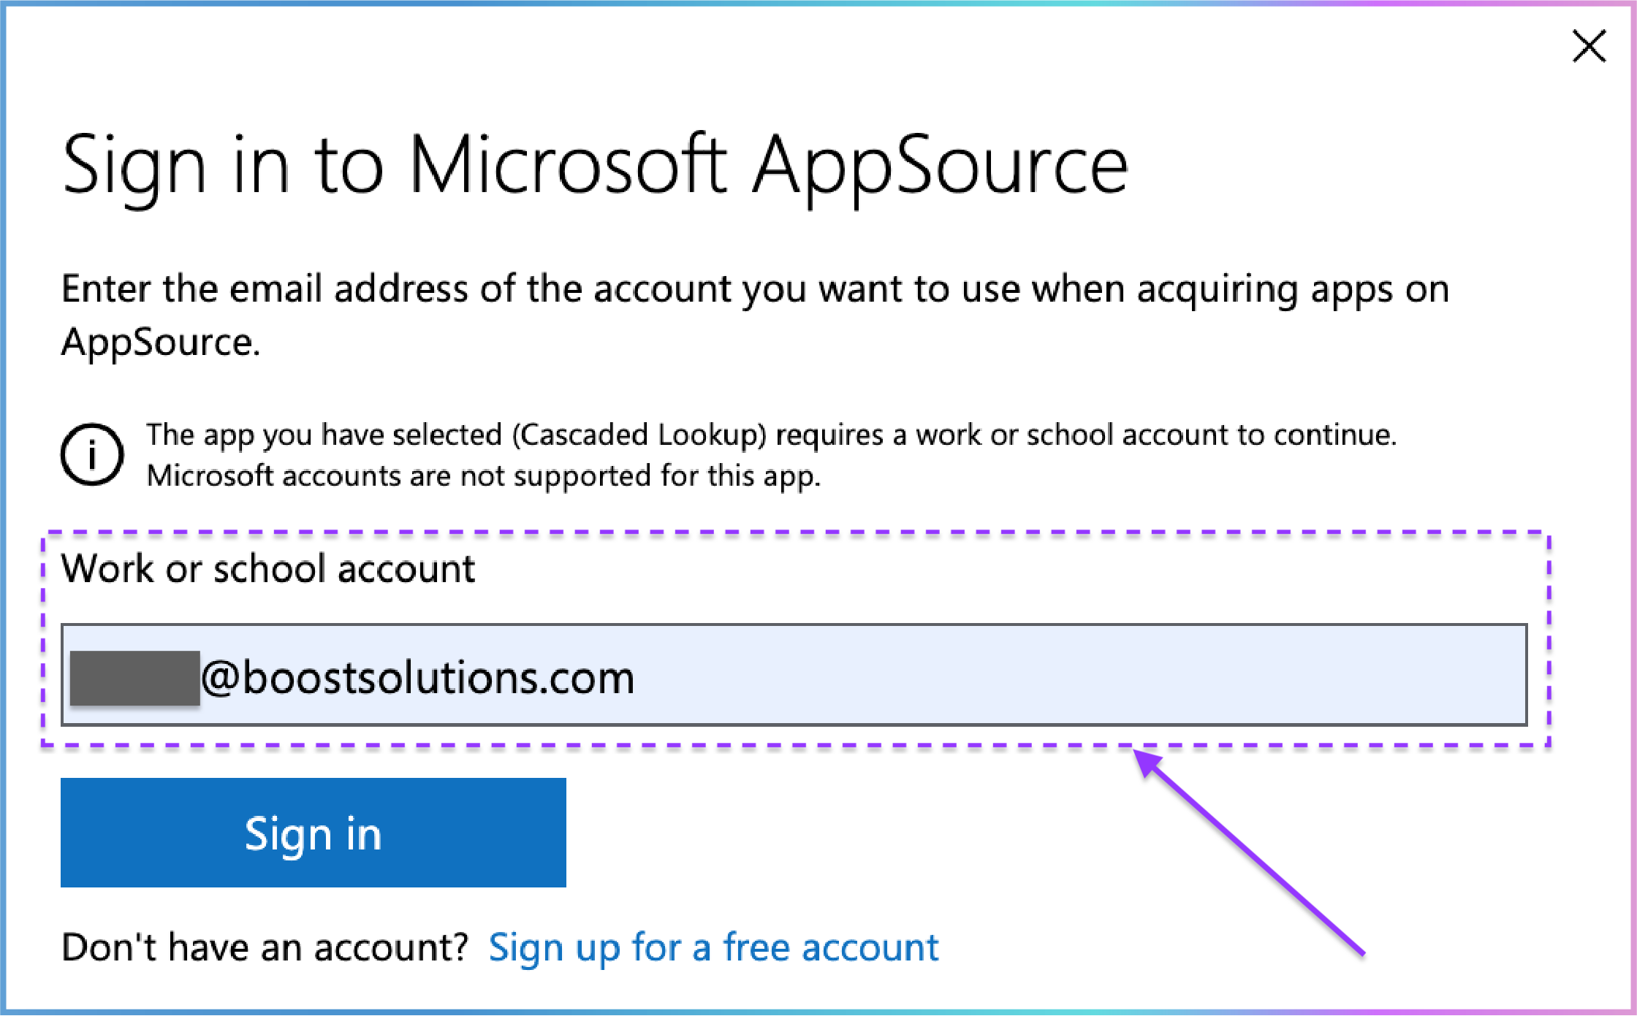
Task: Click the Work or school account label
Action: (268, 569)
